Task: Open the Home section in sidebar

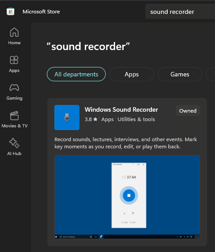Action: point(14,36)
